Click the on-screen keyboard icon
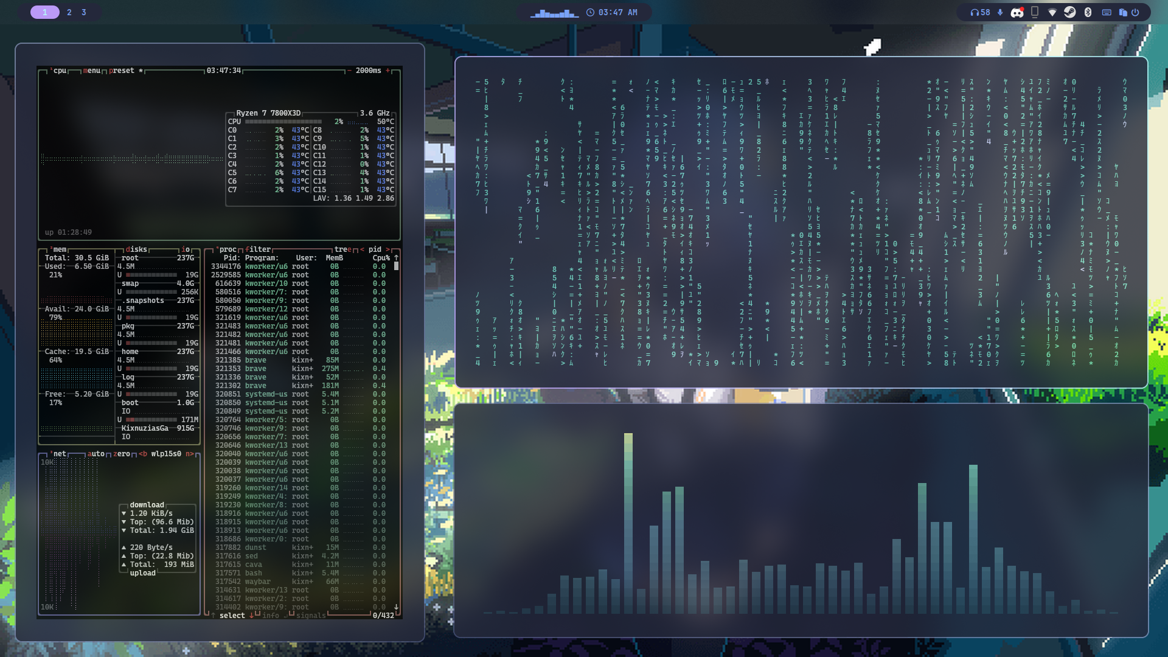Screen dimensions: 1168x657 1107,12
